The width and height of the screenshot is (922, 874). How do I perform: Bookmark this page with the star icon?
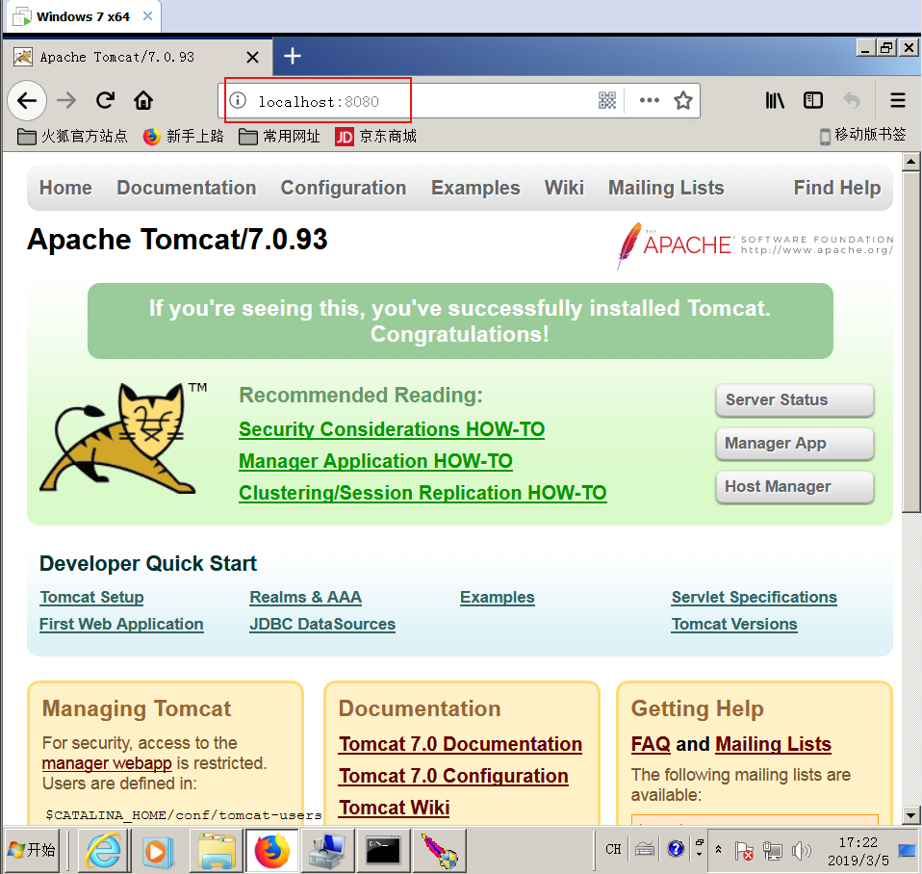coord(682,100)
